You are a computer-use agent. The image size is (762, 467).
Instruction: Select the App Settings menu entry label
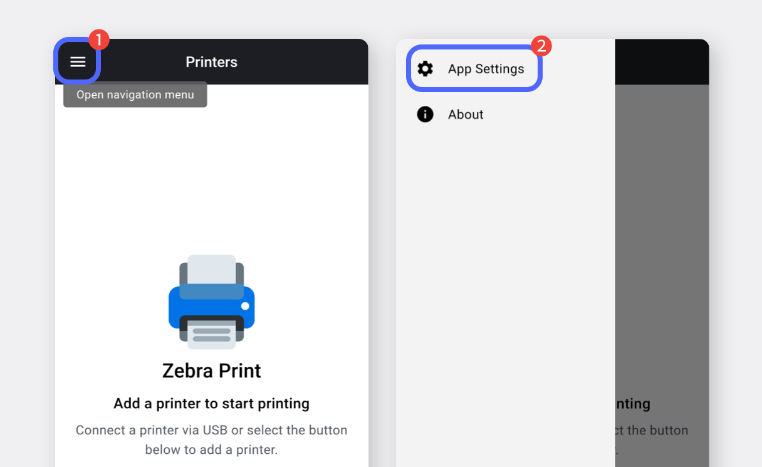pyautogui.click(x=486, y=69)
